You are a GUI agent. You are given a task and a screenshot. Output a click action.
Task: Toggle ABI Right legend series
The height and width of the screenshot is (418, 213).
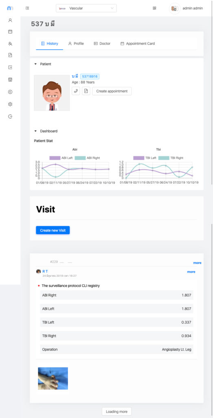(87, 158)
